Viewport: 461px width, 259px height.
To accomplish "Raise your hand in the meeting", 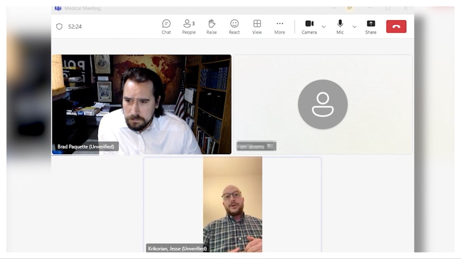I will coord(211,27).
